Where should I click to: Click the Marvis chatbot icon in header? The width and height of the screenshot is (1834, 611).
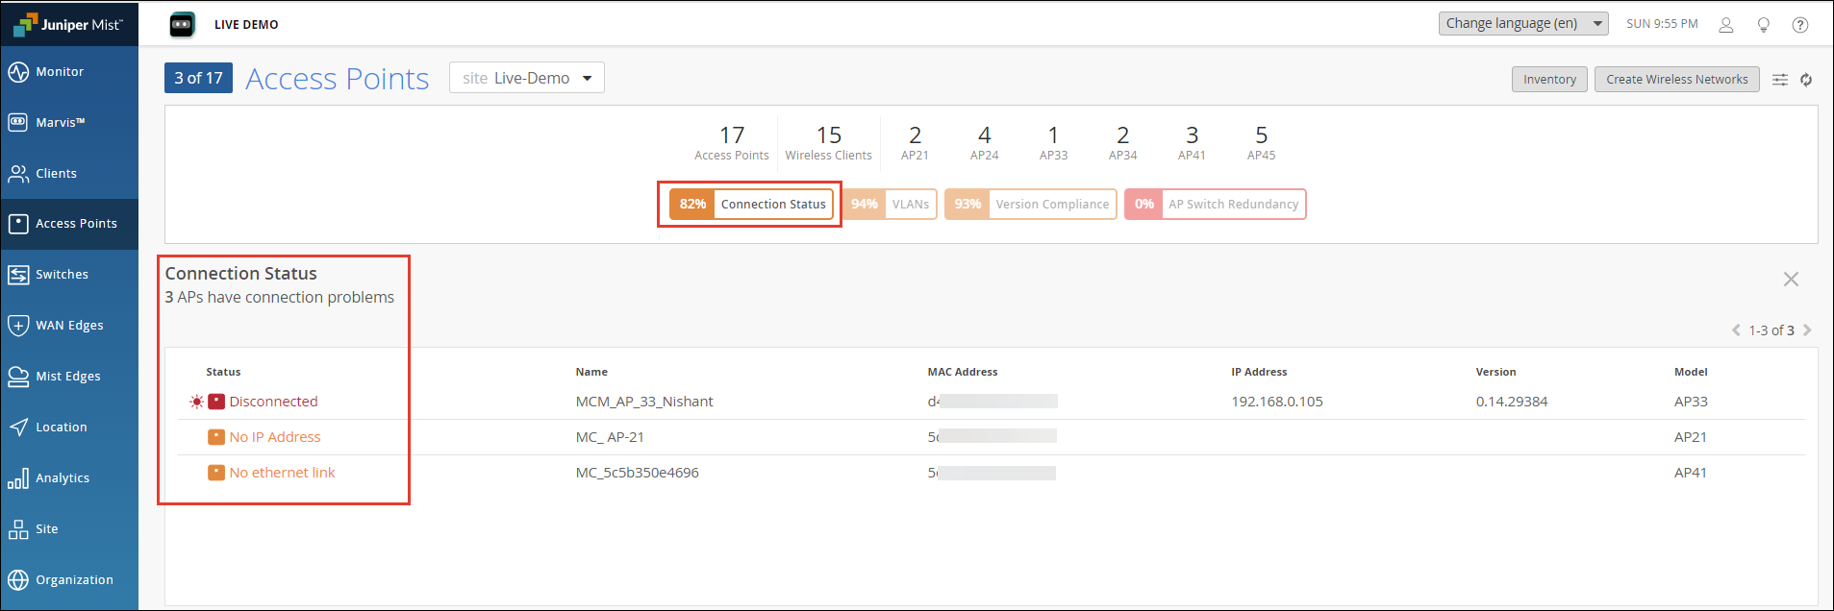point(182,25)
